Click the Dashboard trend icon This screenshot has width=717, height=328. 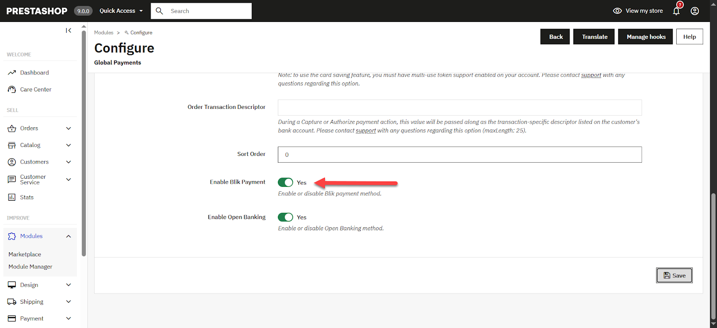pyautogui.click(x=12, y=73)
